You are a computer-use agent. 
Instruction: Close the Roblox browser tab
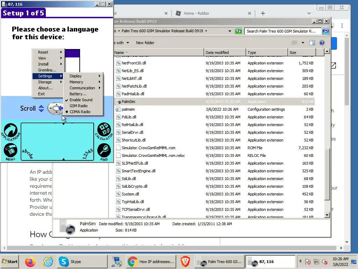[x=250, y=13]
